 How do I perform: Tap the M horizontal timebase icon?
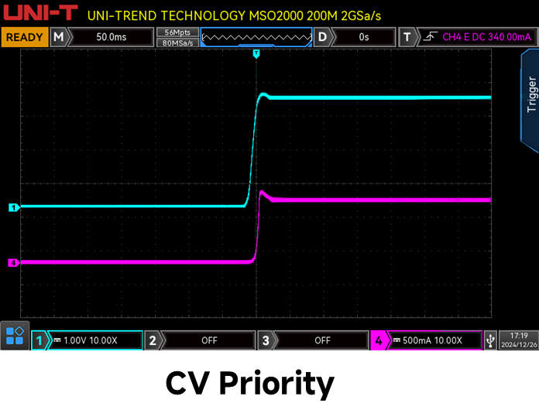coord(58,36)
